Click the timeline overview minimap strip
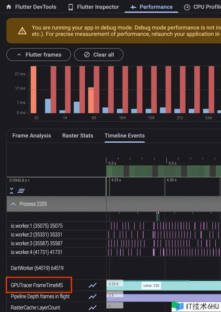Image resolution: width=221 pixels, height=312 pixels. tap(163, 171)
